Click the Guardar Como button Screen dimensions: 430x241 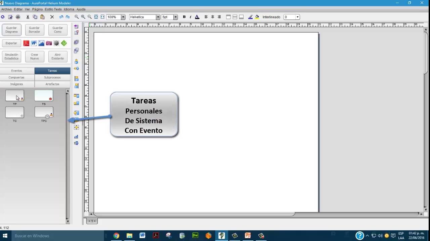click(58, 30)
